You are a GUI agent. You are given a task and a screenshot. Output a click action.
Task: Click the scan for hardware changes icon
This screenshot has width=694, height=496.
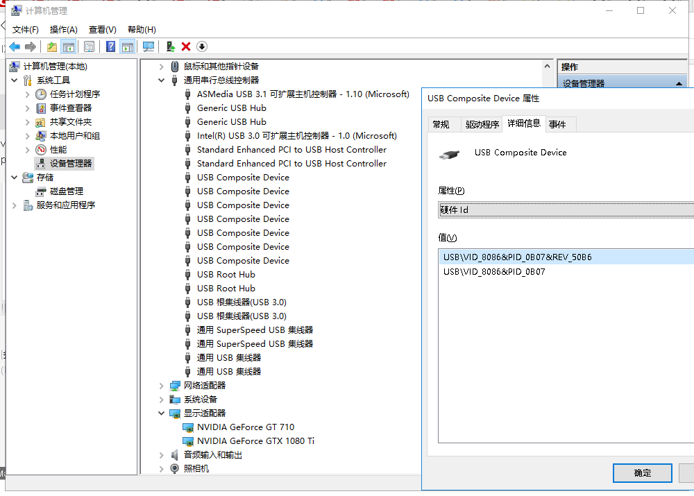click(149, 46)
